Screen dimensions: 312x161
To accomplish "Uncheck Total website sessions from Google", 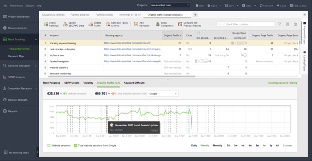I will point(75,145).
